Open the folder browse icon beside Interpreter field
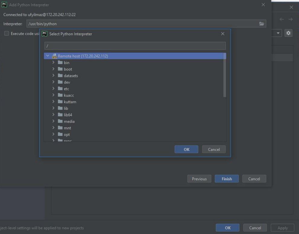This screenshot has width=299, height=234. pos(261,23)
